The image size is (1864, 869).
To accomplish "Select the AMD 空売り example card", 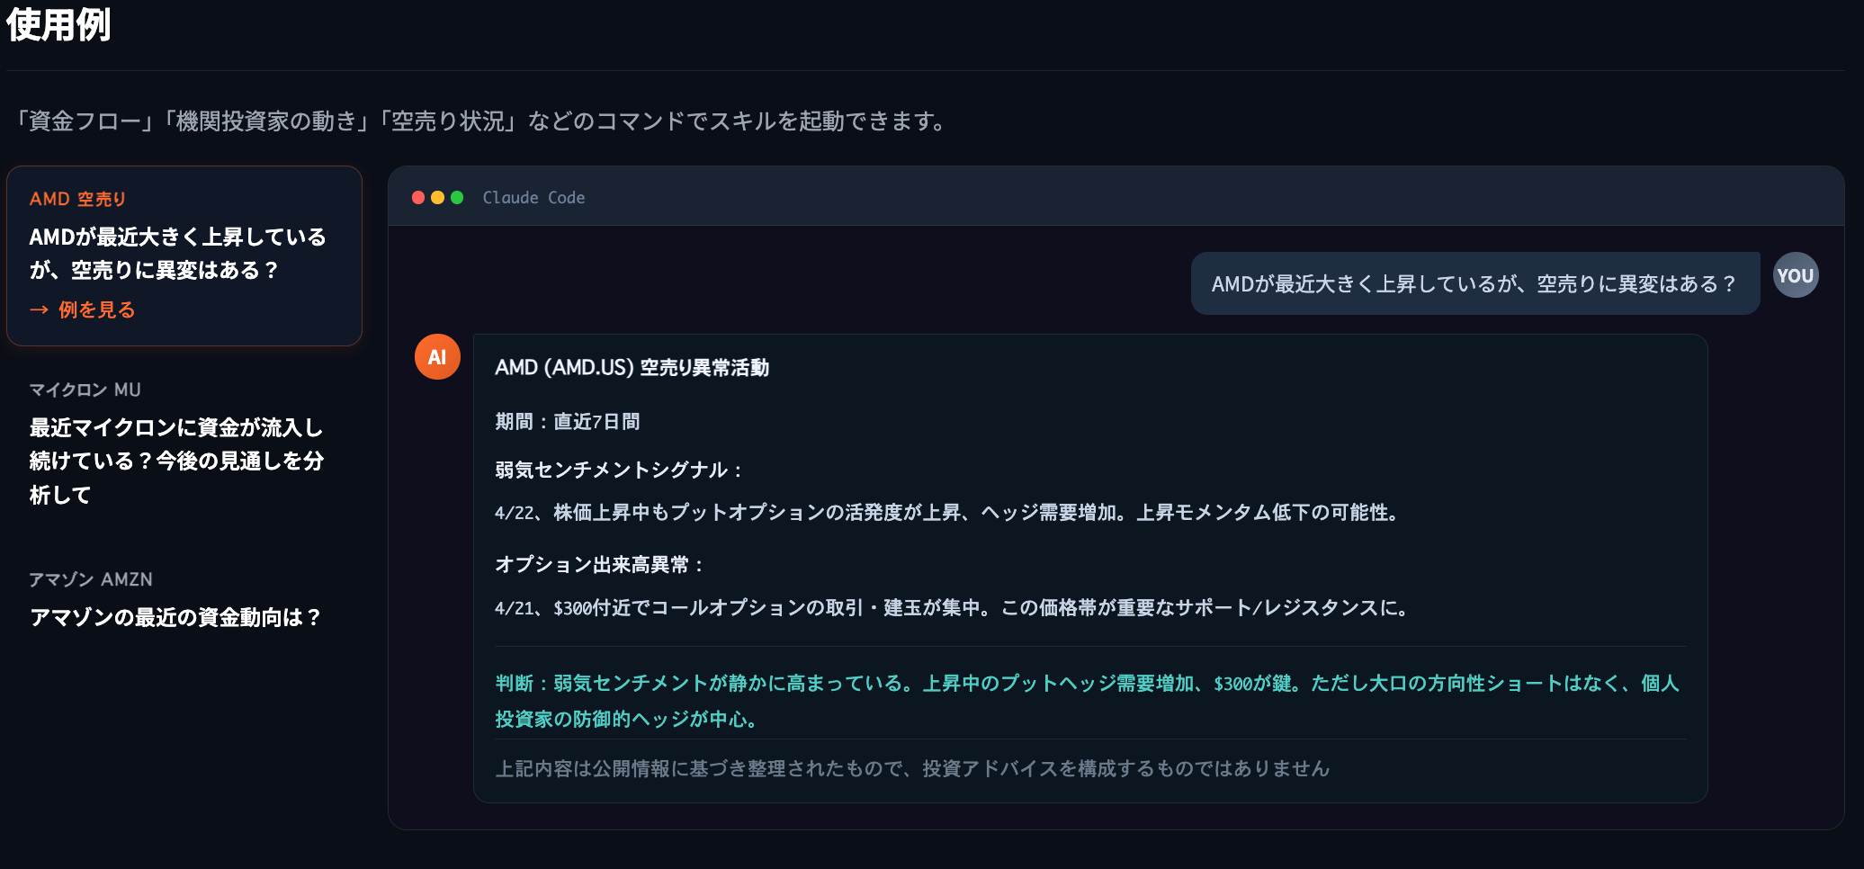I will [x=184, y=255].
